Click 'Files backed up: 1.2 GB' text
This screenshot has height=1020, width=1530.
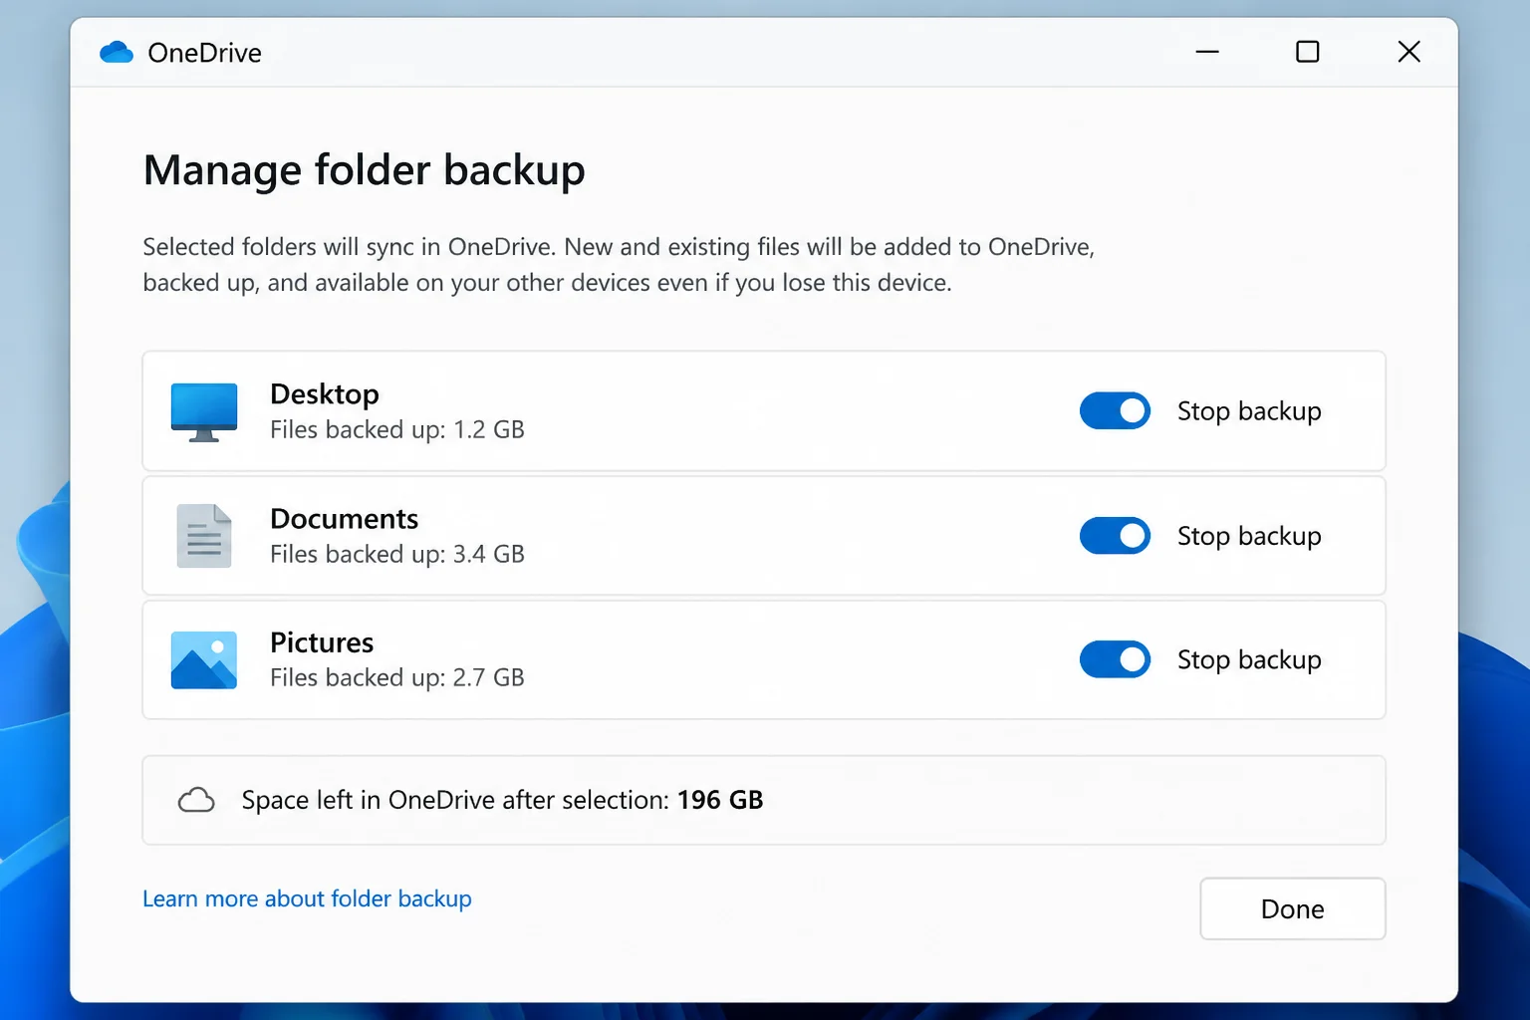coord(397,429)
